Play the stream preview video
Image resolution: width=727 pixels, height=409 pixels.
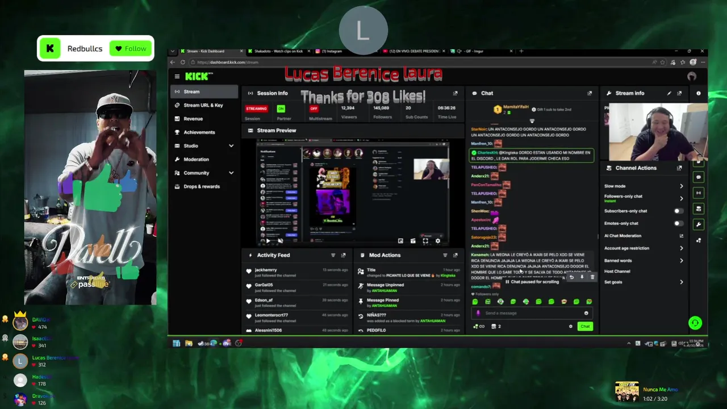coord(268,241)
